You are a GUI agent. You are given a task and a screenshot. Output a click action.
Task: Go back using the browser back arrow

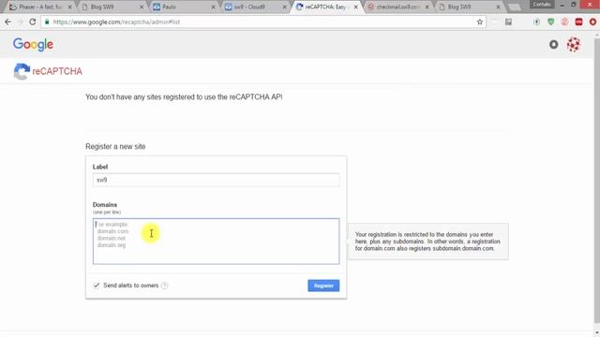click(x=7, y=22)
